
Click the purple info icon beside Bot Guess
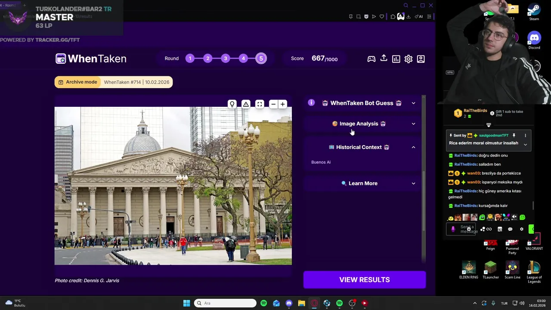point(311,102)
